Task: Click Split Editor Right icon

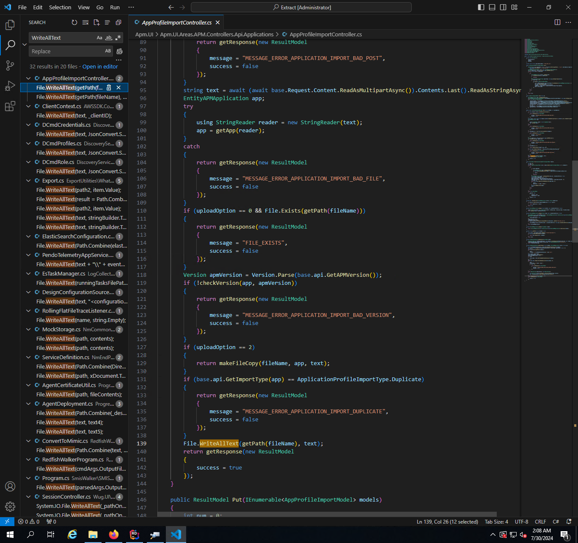Action: click(557, 22)
